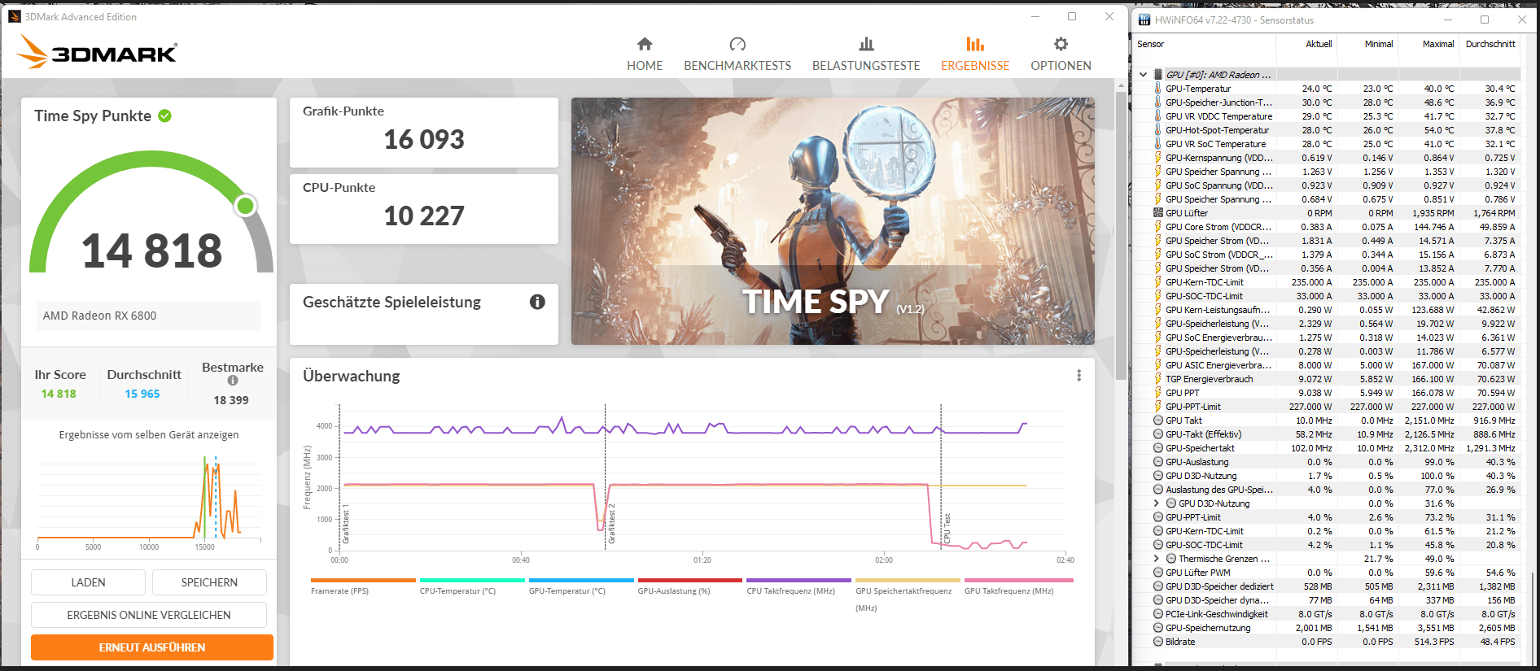Click the CPU-Punkte value 10 227
Screen dimensions: 1540x671
[424, 216]
